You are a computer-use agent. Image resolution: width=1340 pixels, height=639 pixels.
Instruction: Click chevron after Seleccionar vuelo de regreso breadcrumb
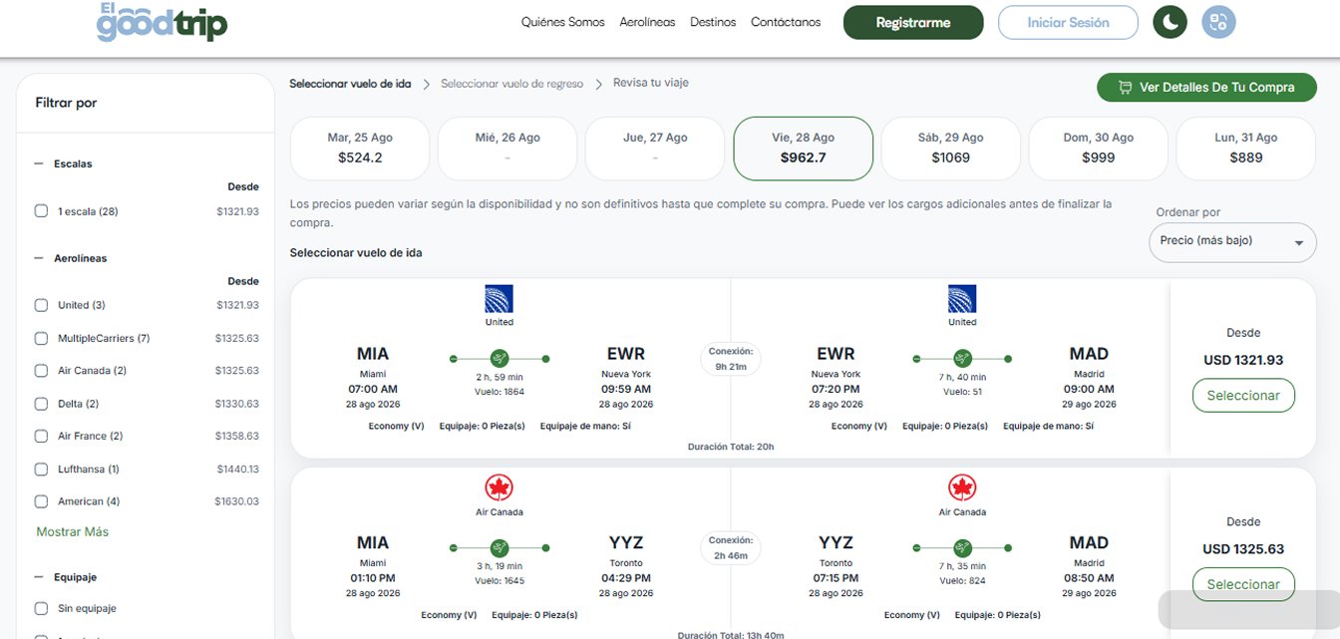[599, 84]
